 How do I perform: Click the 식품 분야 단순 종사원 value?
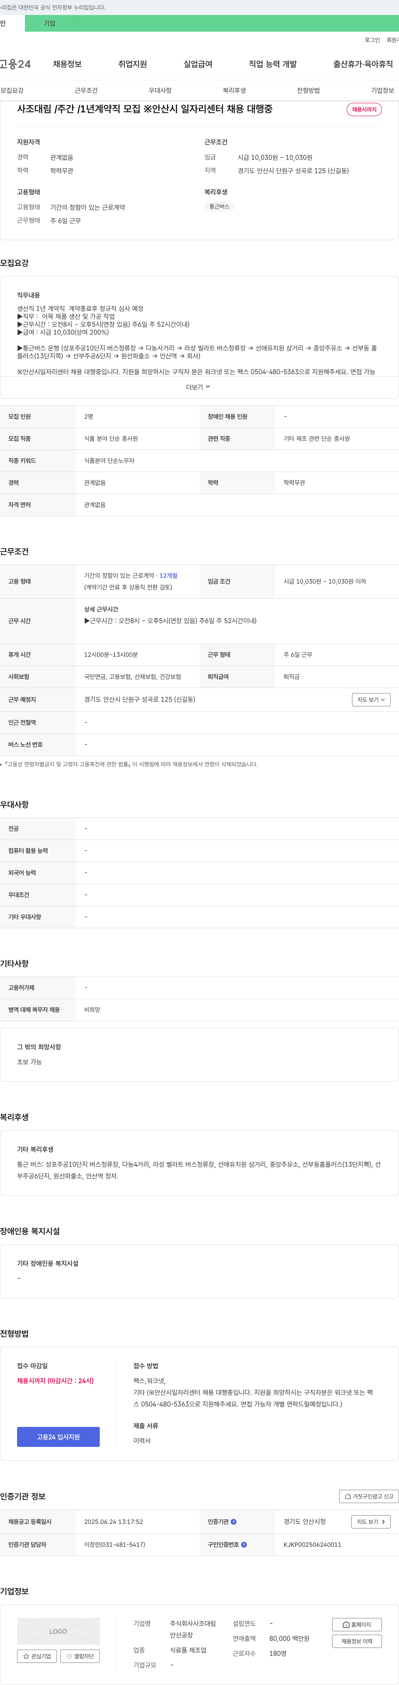tap(111, 438)
